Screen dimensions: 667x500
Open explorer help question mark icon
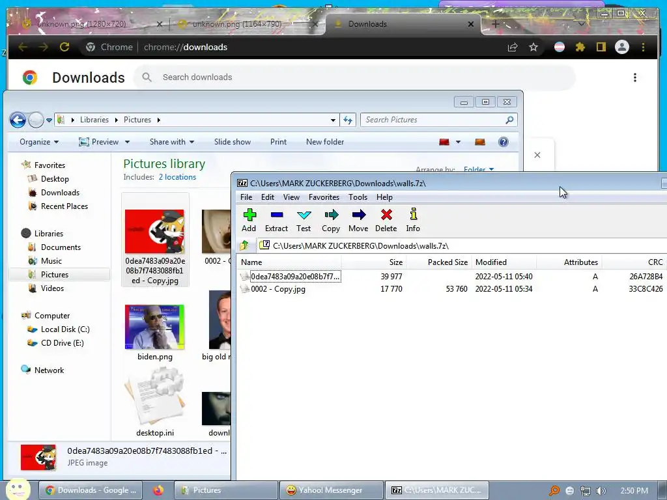click(504, 141)
